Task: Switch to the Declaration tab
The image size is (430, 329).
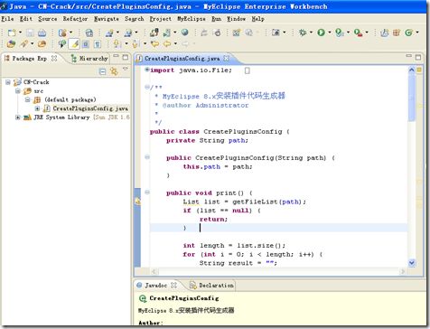Action: pos(211,285)
